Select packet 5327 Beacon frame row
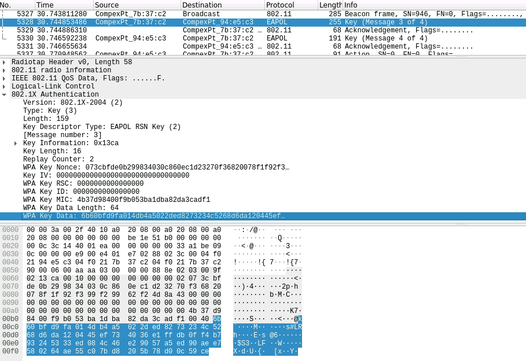526x361 pixels. tap(263, 14)
